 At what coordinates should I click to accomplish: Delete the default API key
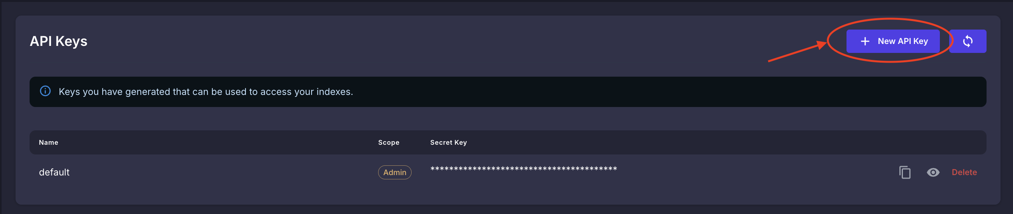pos(964,172)
